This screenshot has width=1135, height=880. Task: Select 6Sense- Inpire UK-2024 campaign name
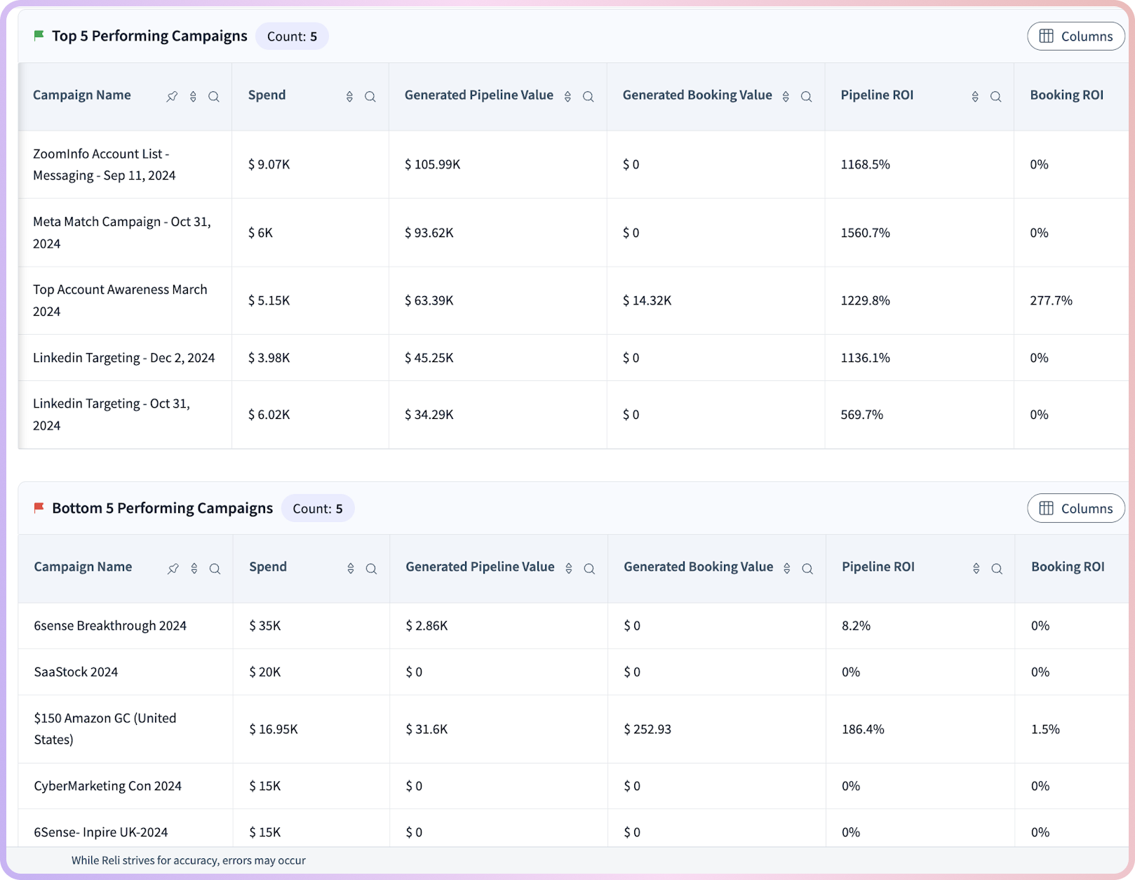[101, 832]
